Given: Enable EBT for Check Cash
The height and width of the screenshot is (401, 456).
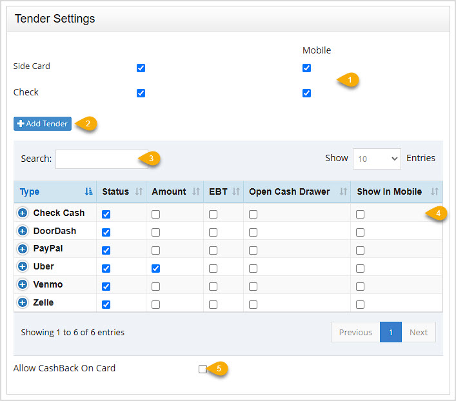Looking at the screenshot, I should [213, 214].
